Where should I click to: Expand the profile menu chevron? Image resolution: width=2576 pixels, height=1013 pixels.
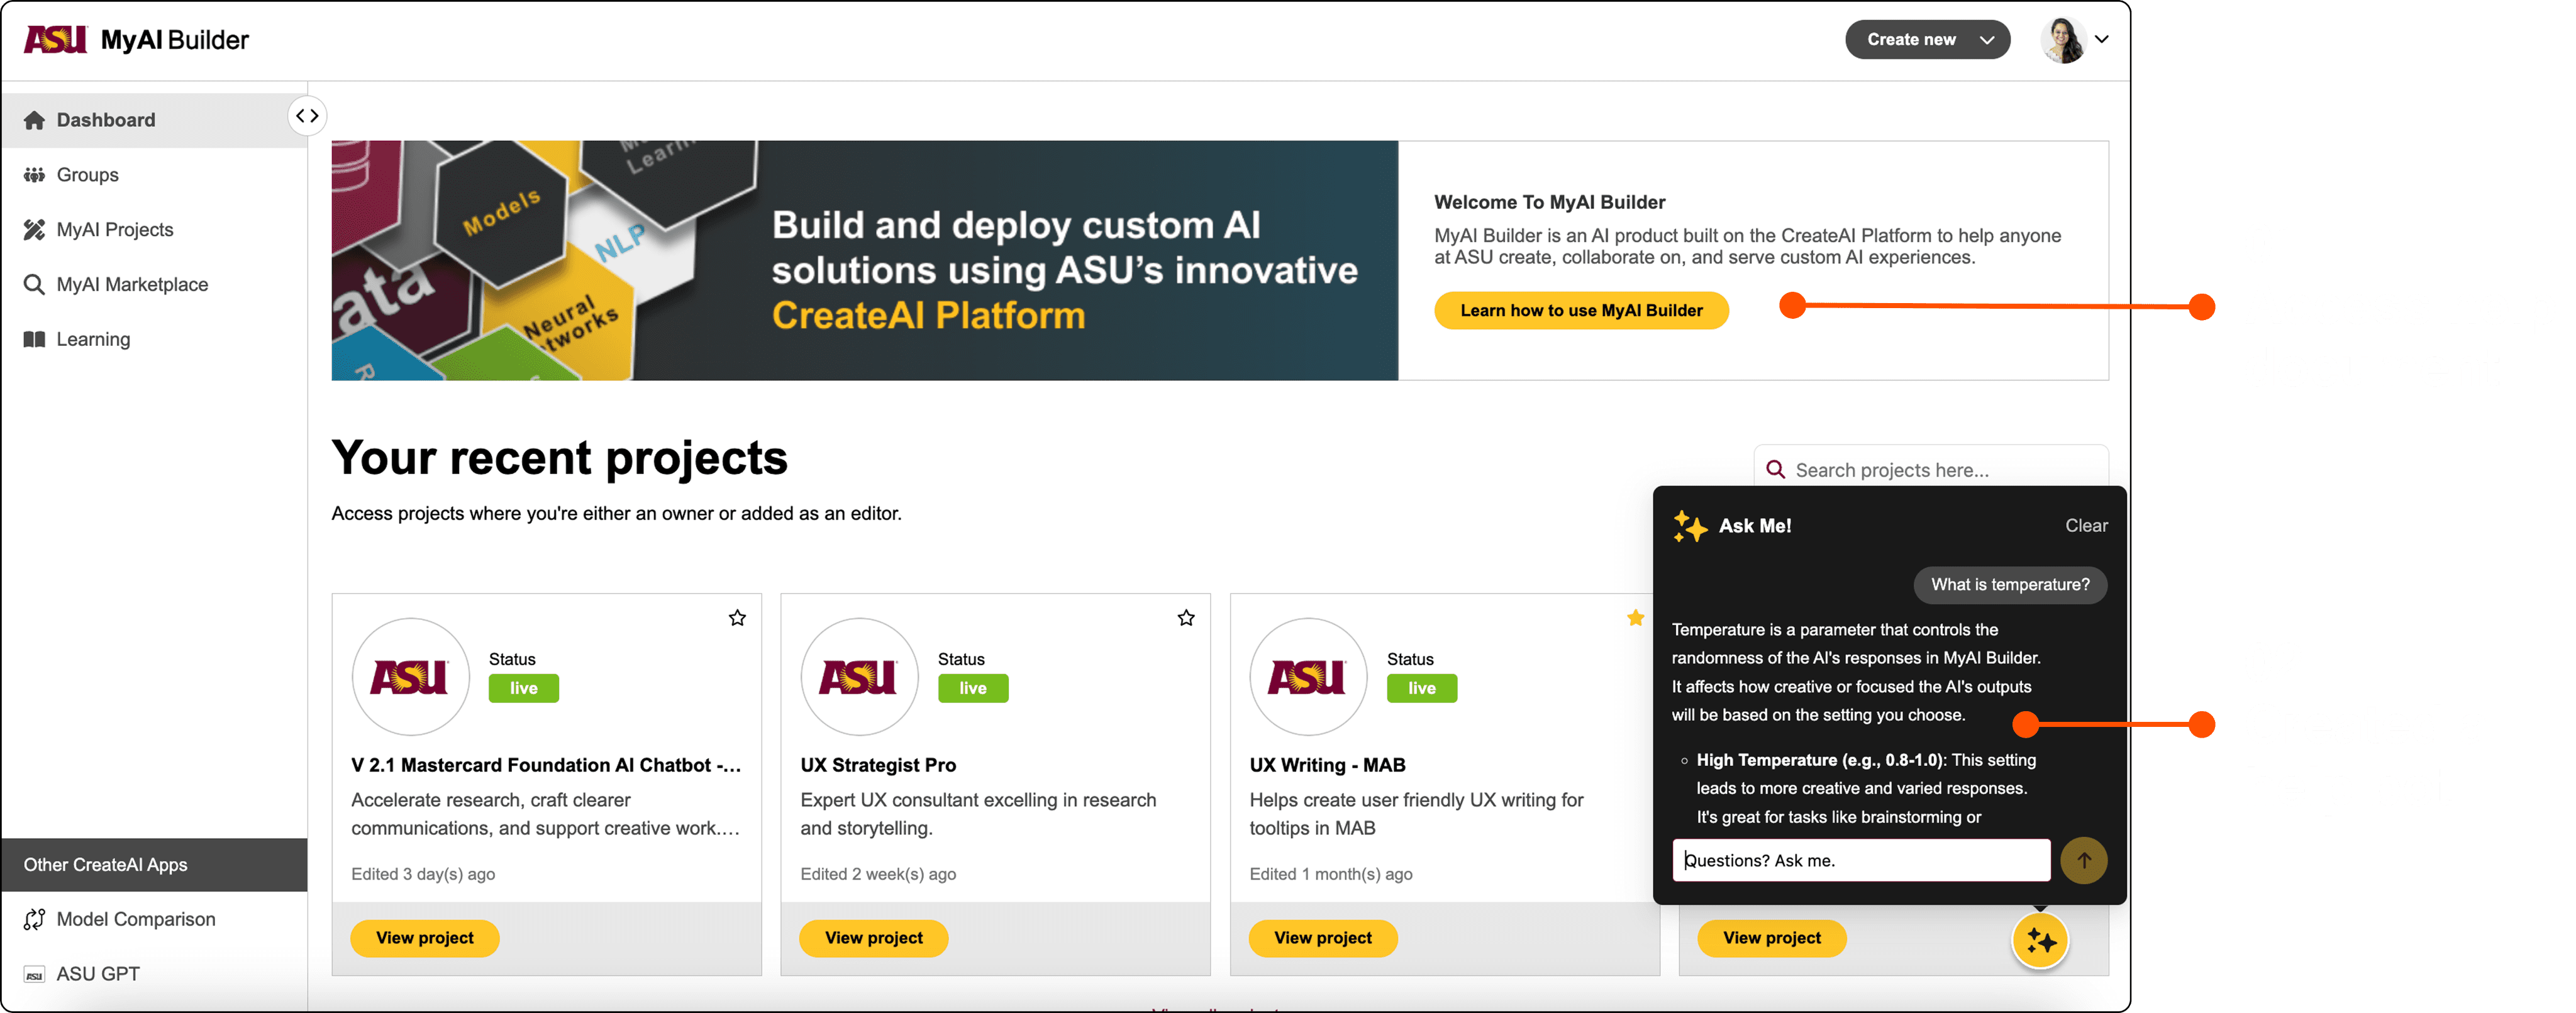click(2101, 40)
